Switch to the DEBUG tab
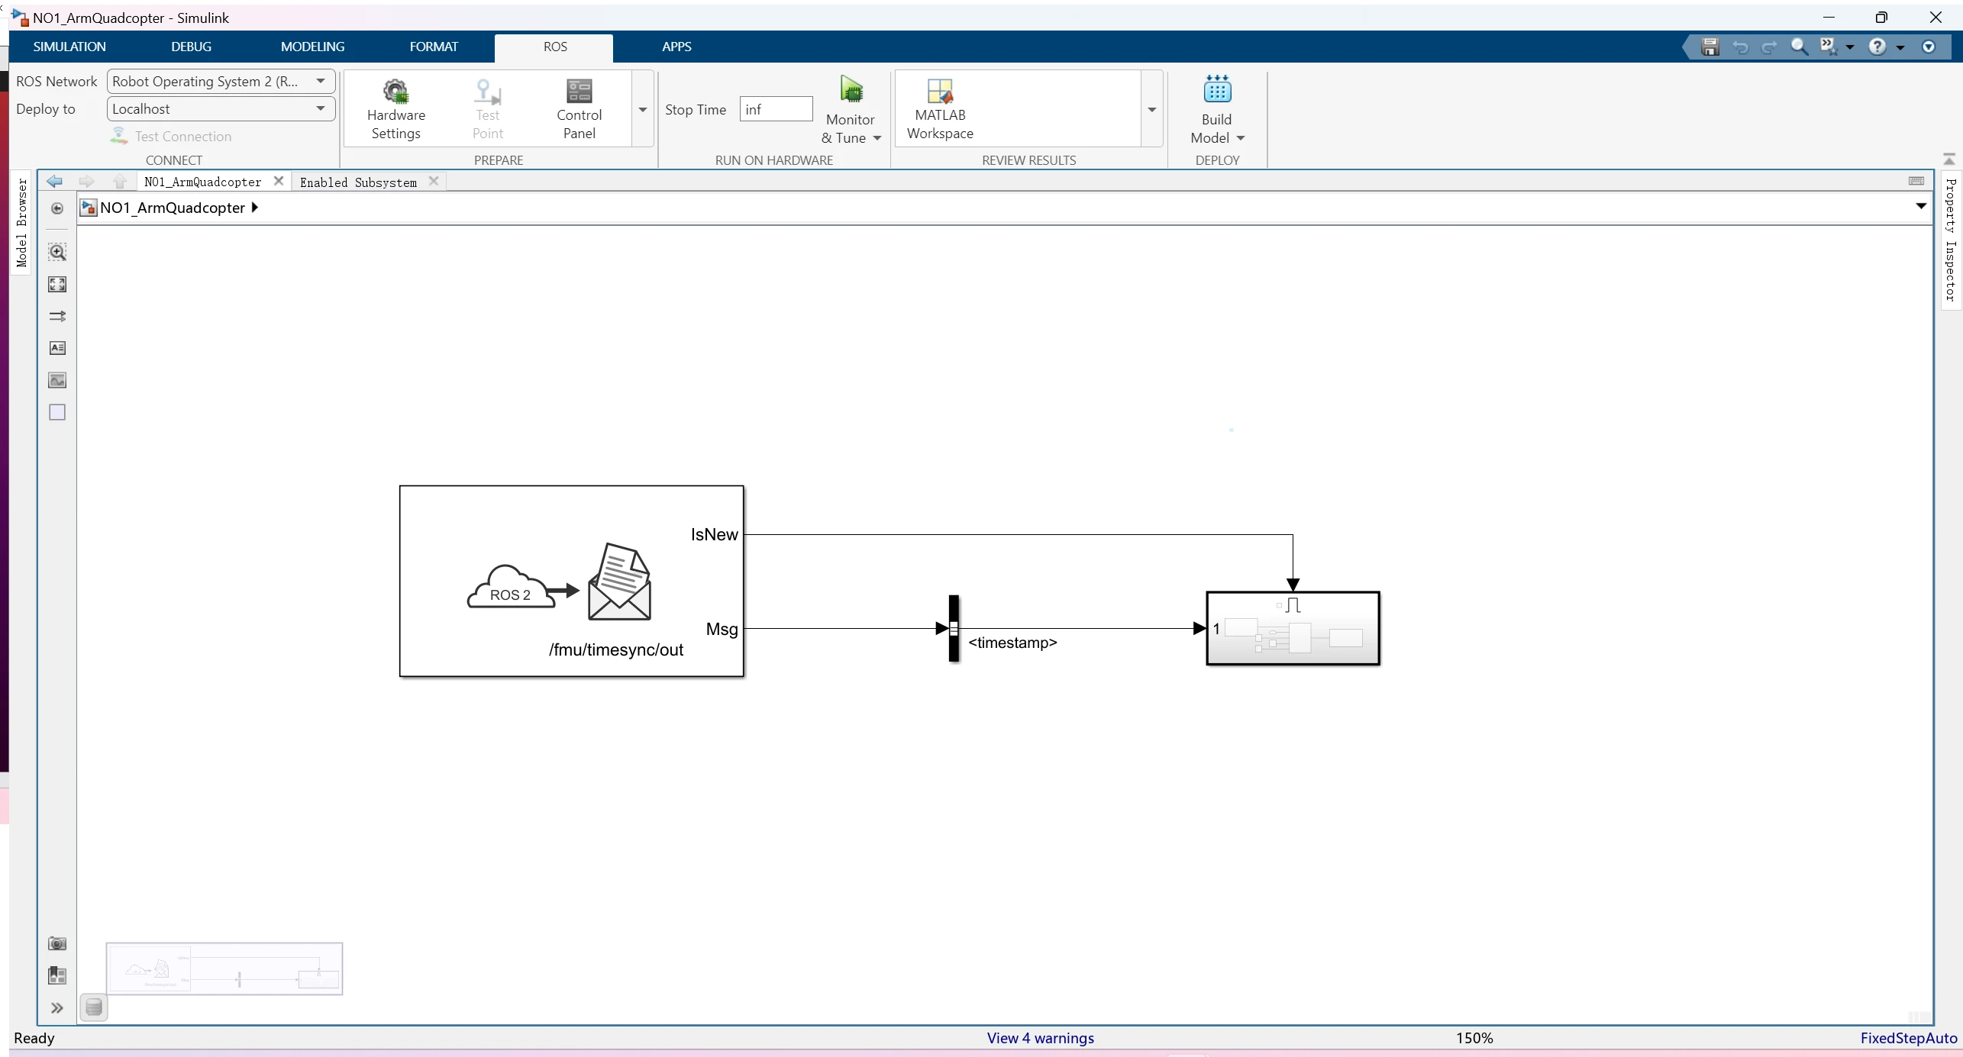Viewport: 1963px width, 1057px height. pyautogui.click(x=191, y=47)
